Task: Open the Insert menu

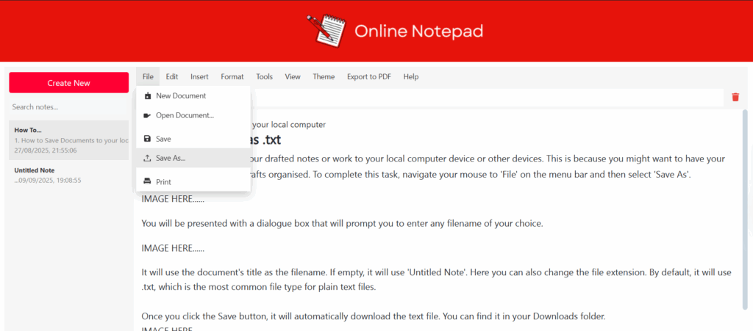Action: click(x=199, y=76)
